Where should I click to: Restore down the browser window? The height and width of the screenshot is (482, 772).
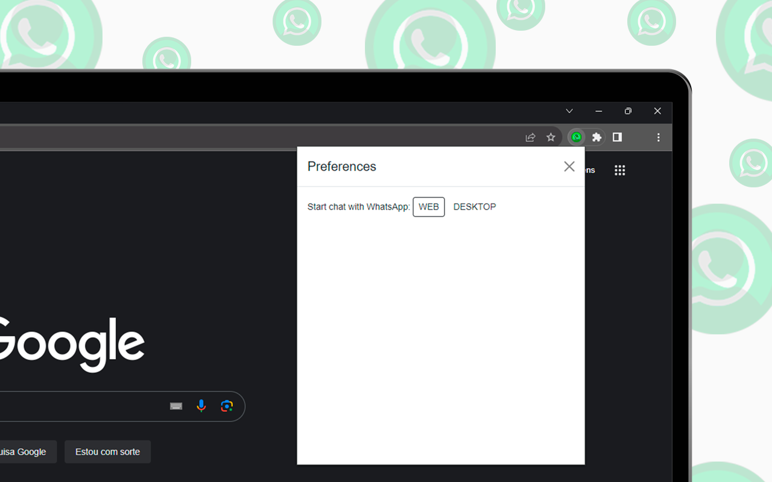[x=628, y=111]
